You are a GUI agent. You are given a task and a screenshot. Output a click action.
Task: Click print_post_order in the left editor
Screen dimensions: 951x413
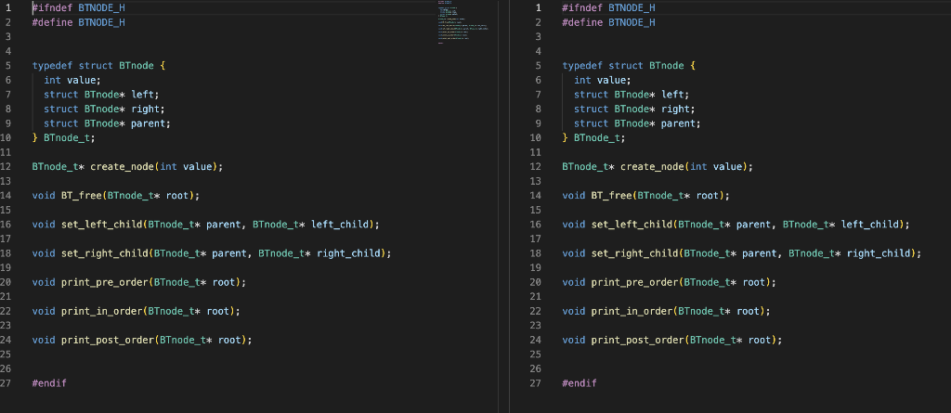pos(108,341)
